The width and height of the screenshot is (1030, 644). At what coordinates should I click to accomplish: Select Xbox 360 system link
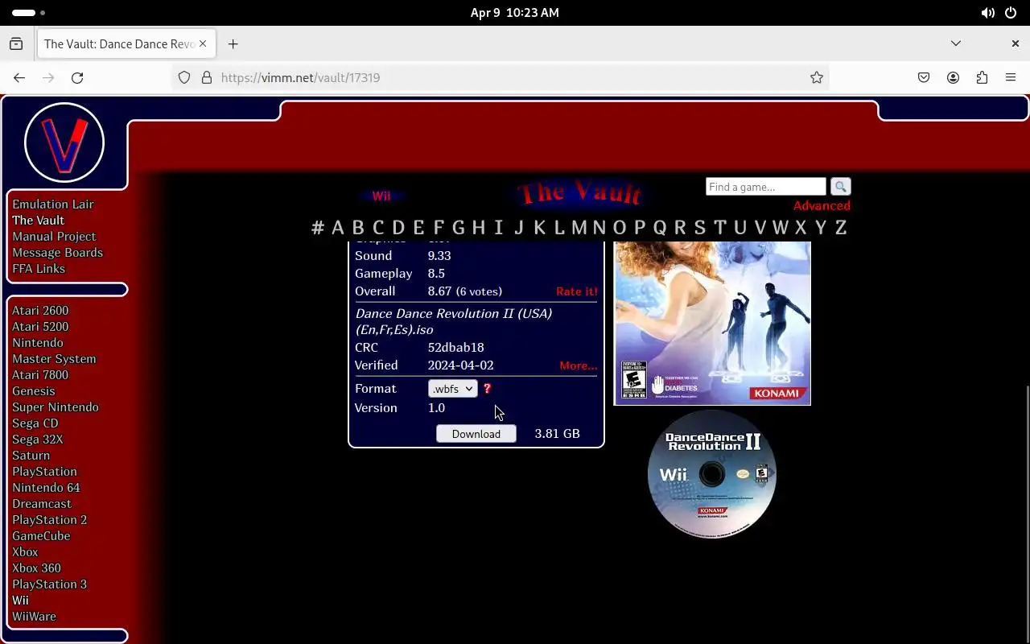[x=36, y=568]
